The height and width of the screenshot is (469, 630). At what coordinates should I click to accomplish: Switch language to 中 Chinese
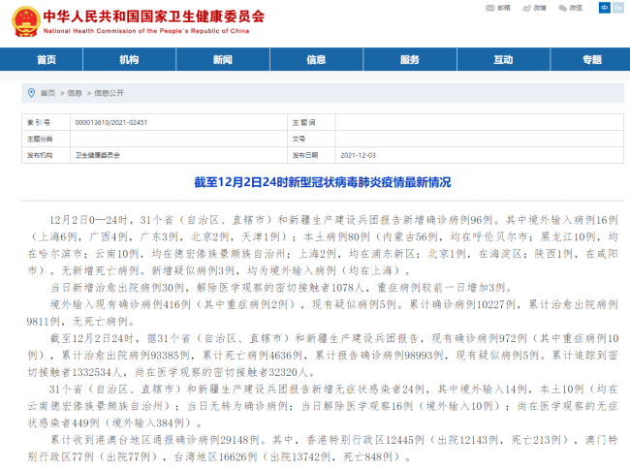(x=604, y=8)
